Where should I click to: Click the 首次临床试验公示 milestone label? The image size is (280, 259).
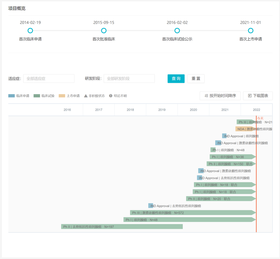(177, 39)
